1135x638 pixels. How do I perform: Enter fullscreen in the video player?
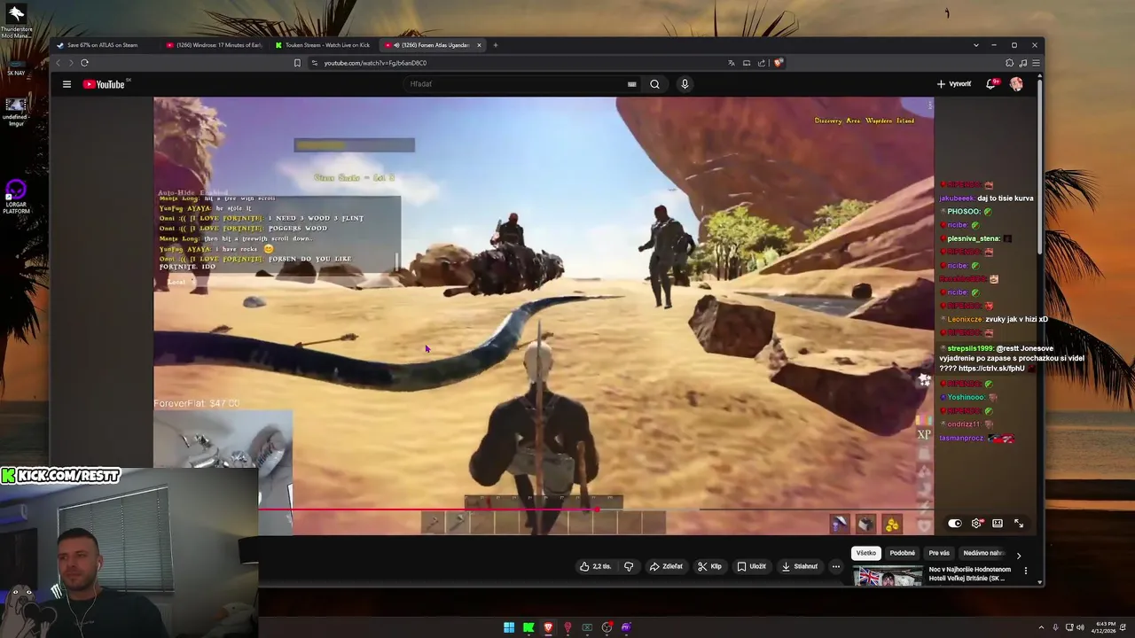coord(1019,524)
